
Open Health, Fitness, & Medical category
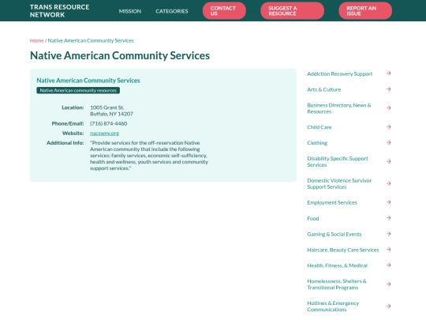click(337, 265)
